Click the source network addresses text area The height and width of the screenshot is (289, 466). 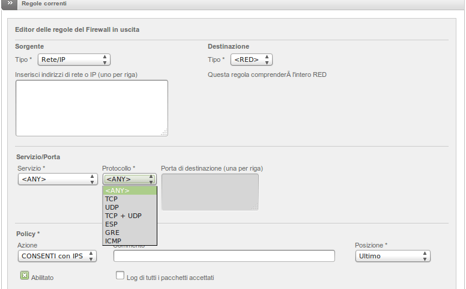coord(92,108)
